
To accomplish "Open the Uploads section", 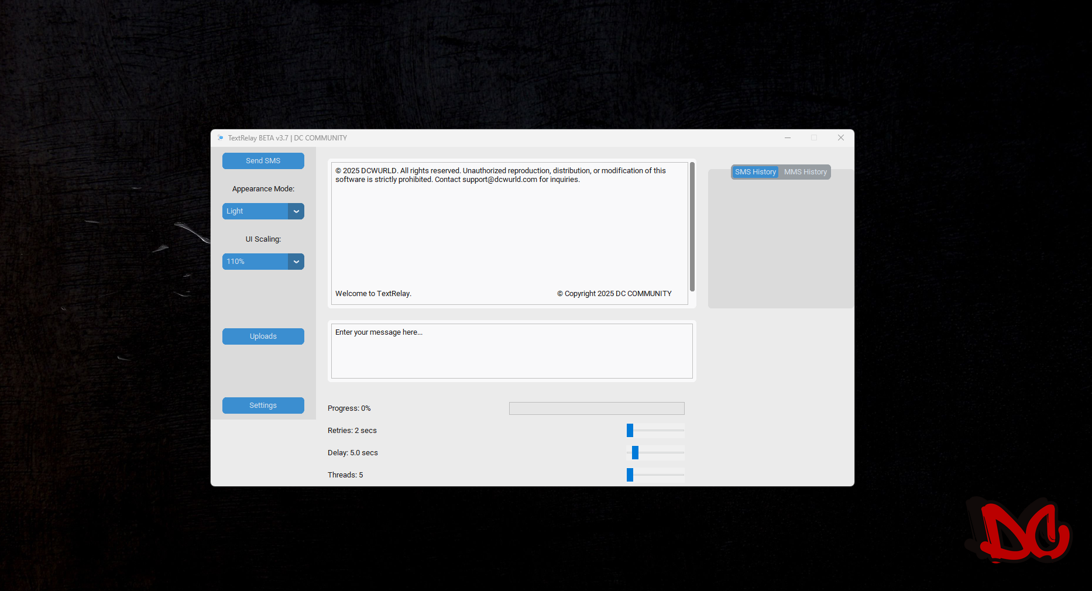I will (x=263, y=336).
